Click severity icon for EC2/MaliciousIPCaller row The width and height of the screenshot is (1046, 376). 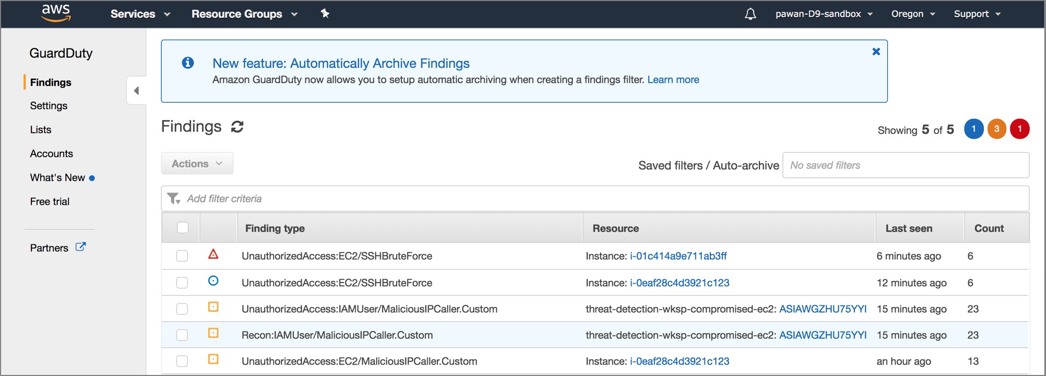(213, 359)
